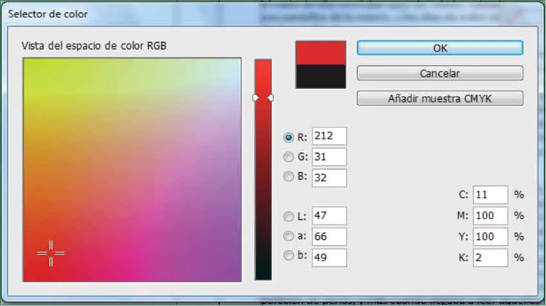Screen dimensions: 546x306
Task: Click the black original color swatch
Action: pos(320,76)
